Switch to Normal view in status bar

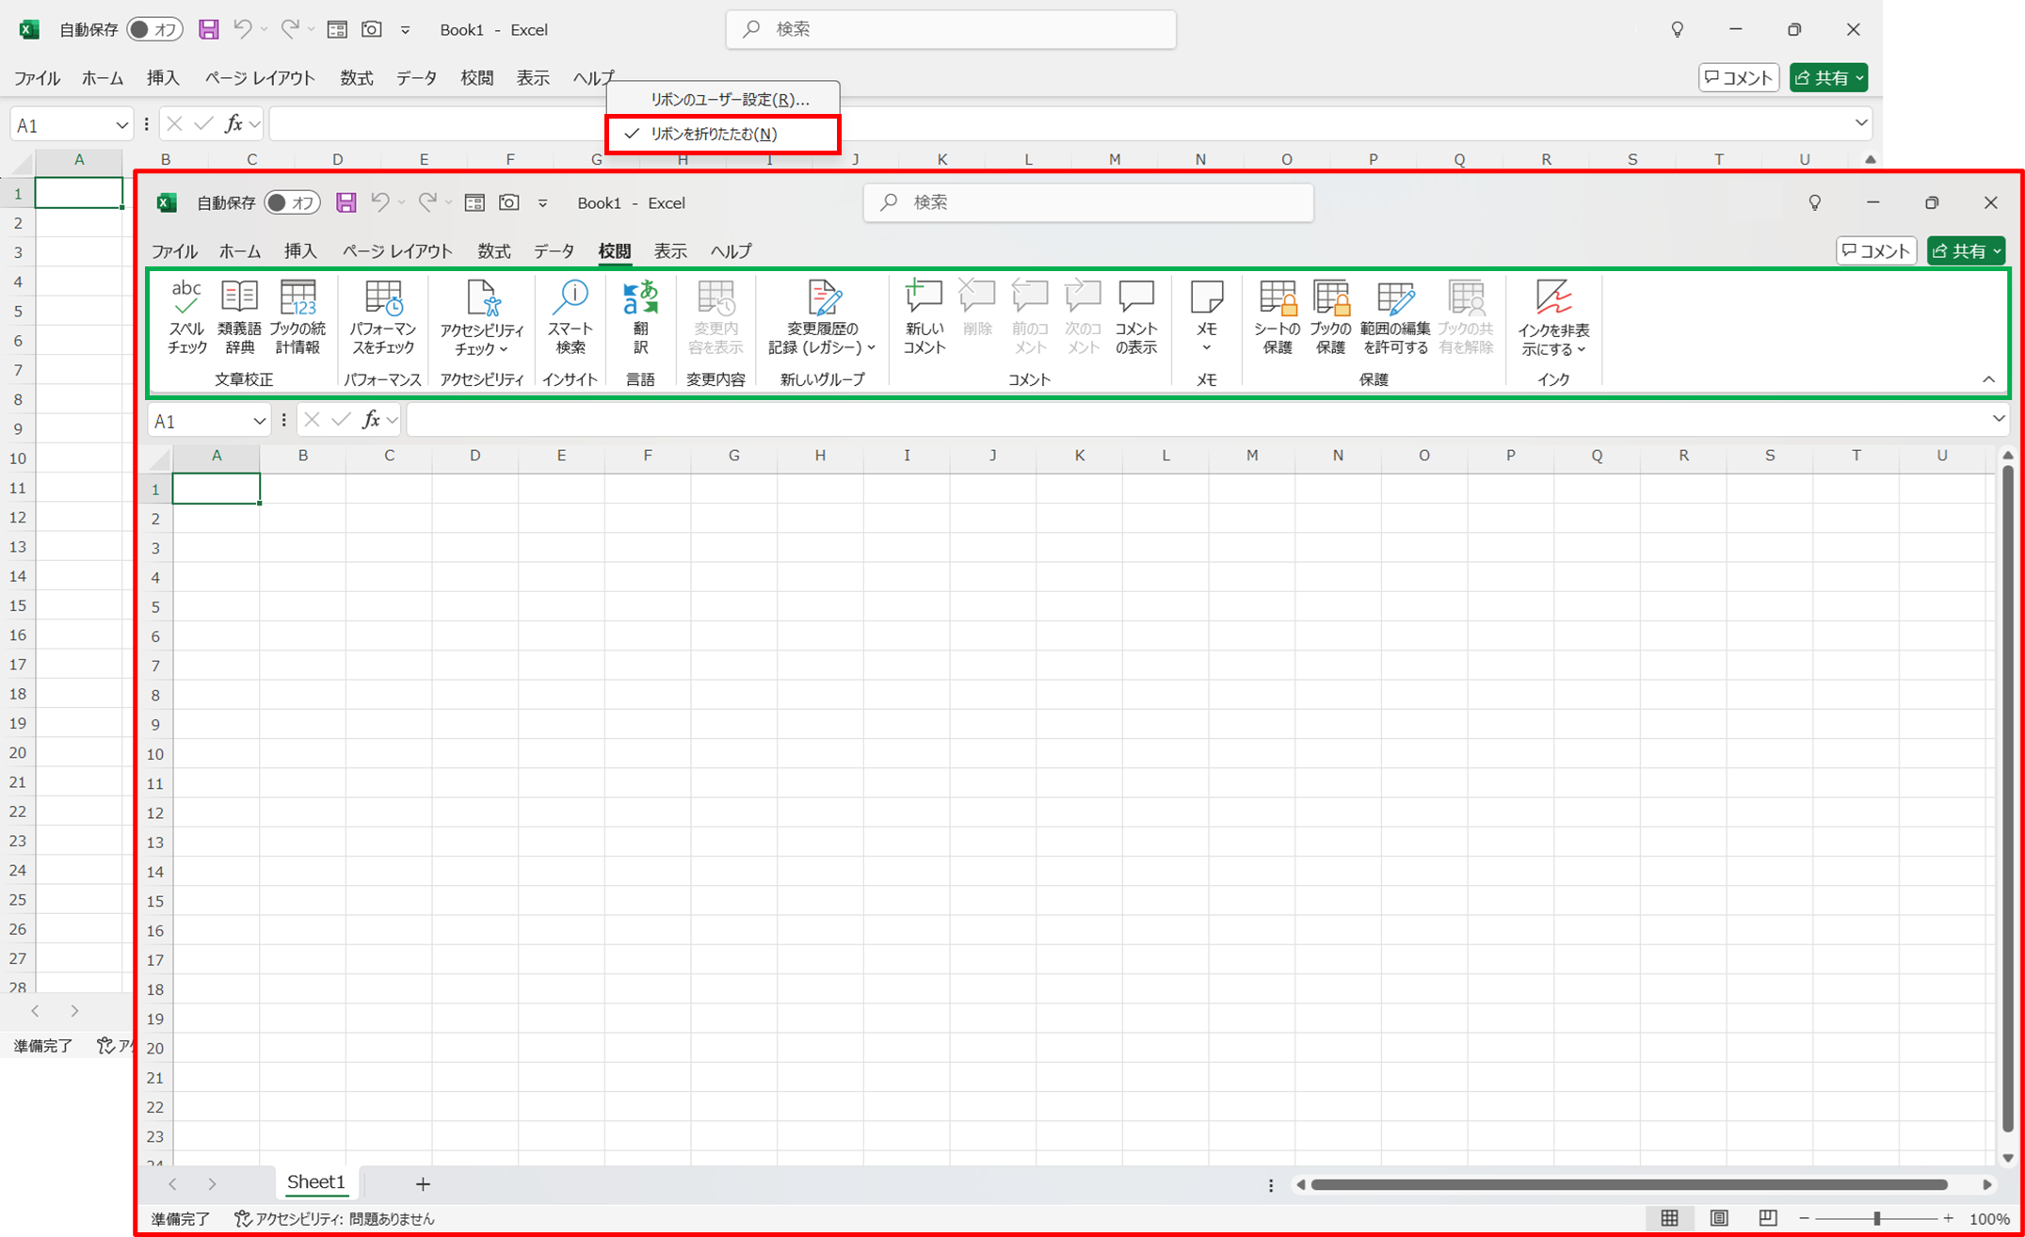tap(1669, 1218)
